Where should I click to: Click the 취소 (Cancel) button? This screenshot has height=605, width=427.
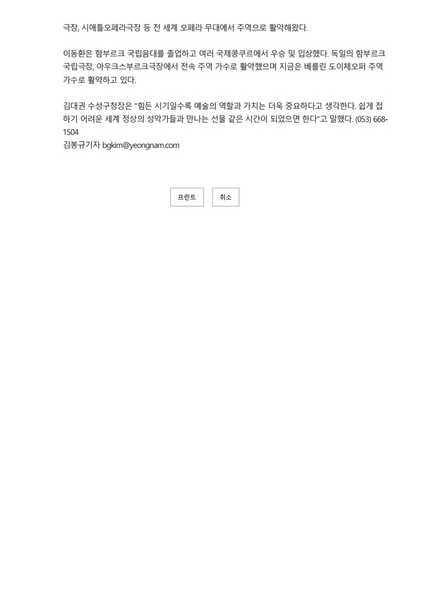(225, 197)
